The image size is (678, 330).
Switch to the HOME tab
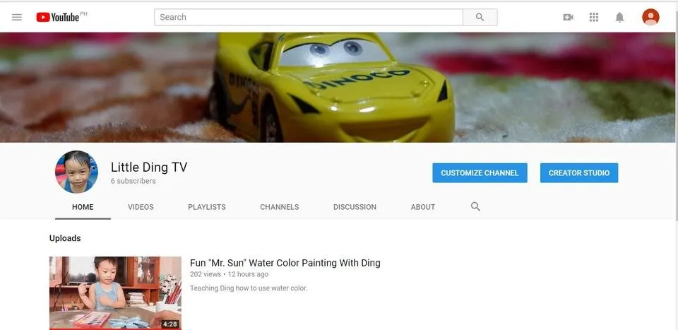click(83, 207)
